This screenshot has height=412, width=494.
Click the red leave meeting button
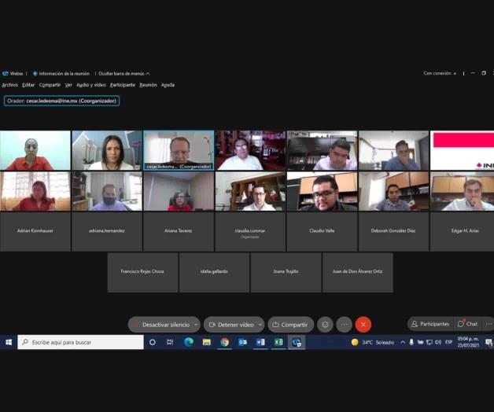click(363, 324)
